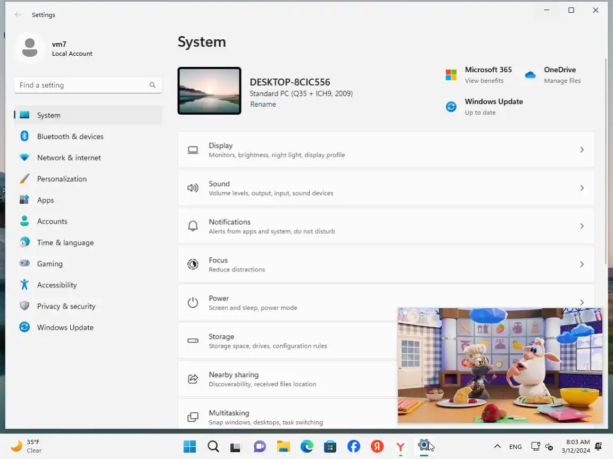Open the weather widget showing 35°F

27,446
